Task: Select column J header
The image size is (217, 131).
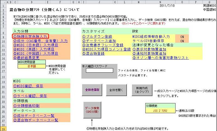Action: [99, 2]
